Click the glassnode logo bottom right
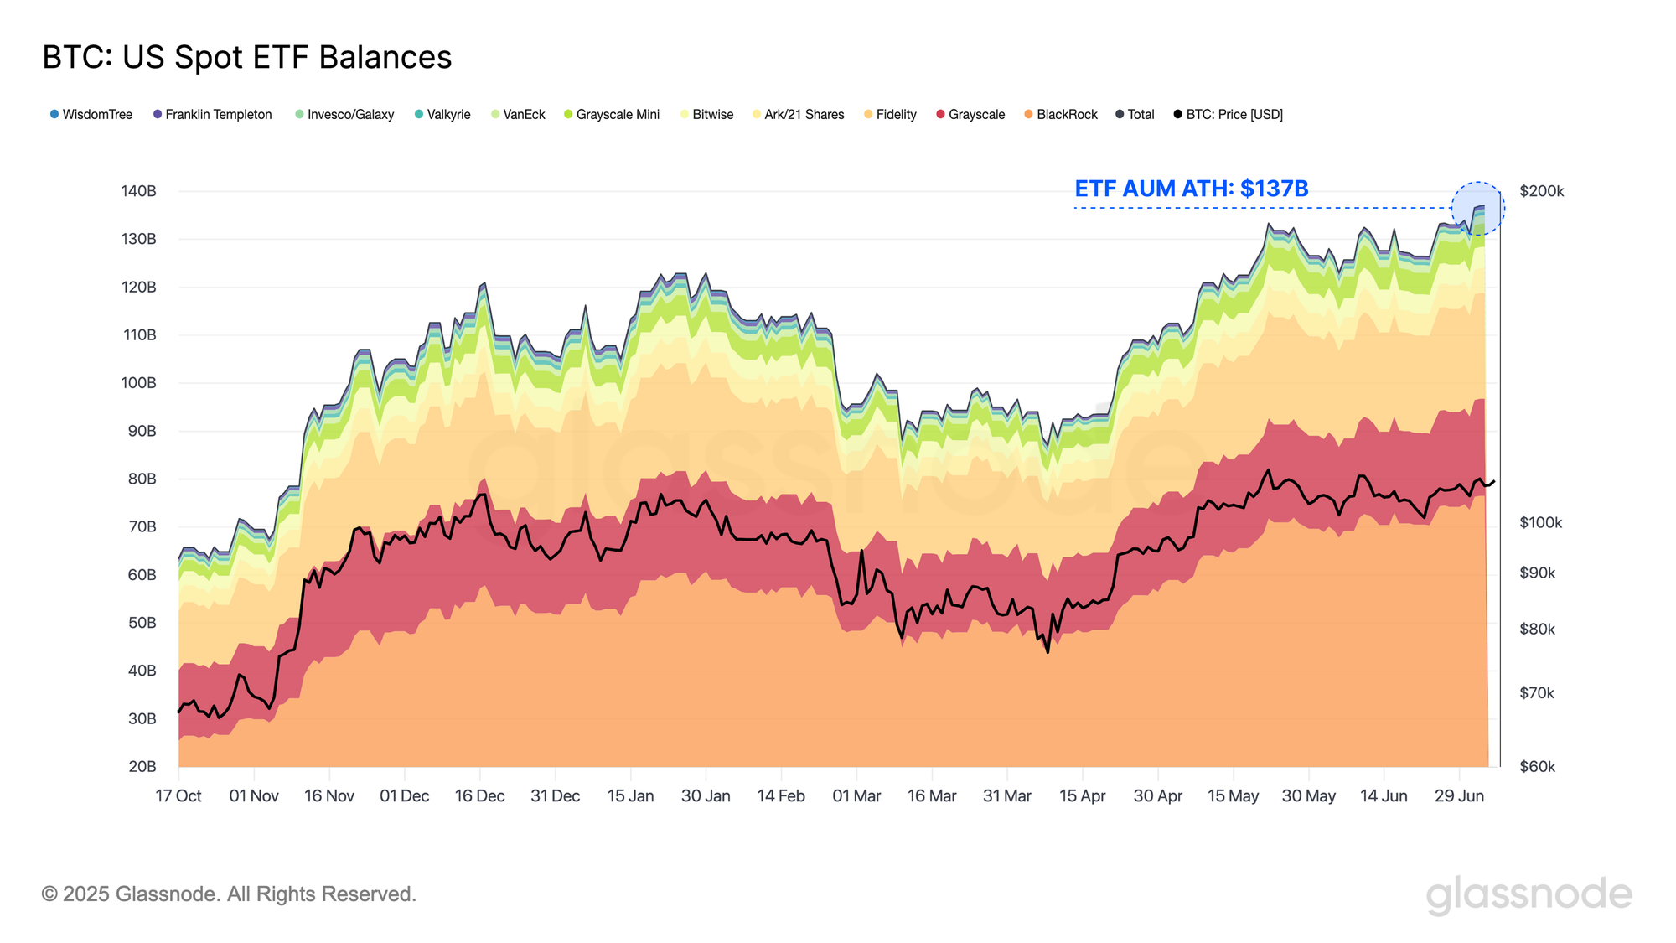The image size is (1676, 943). click(x=1529, y=894)
